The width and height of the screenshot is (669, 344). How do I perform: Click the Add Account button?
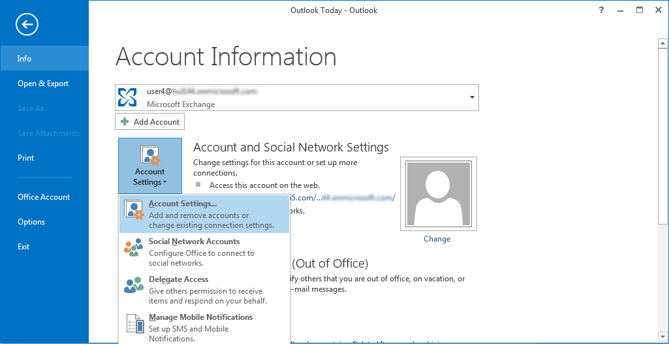pyautogui.click(x=149, y=121)
